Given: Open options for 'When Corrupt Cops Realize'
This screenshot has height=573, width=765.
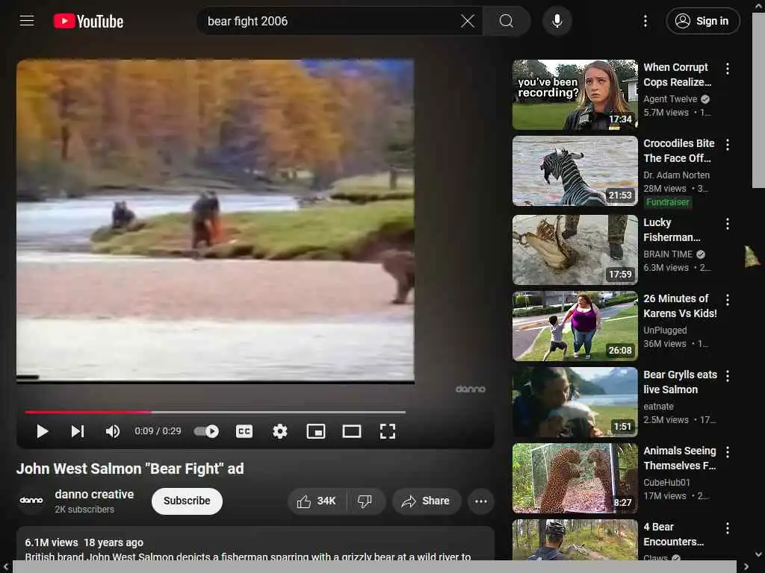Looking at the screenshot, I should tap(727, 69).
